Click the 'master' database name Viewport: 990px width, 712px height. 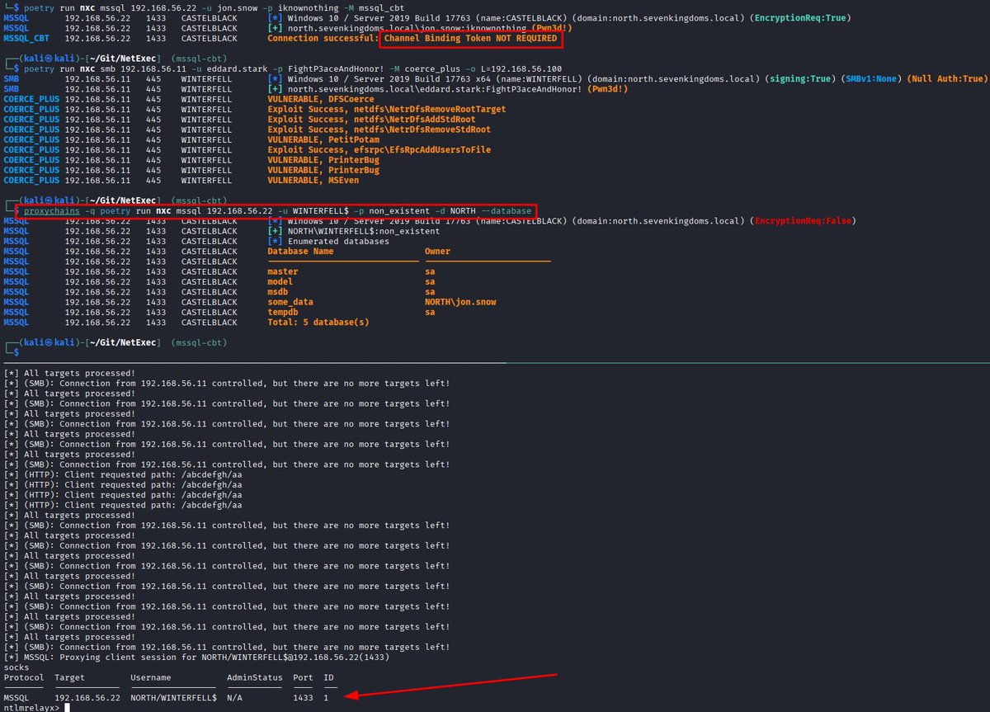pyautogui.click(x=283, y=271)
